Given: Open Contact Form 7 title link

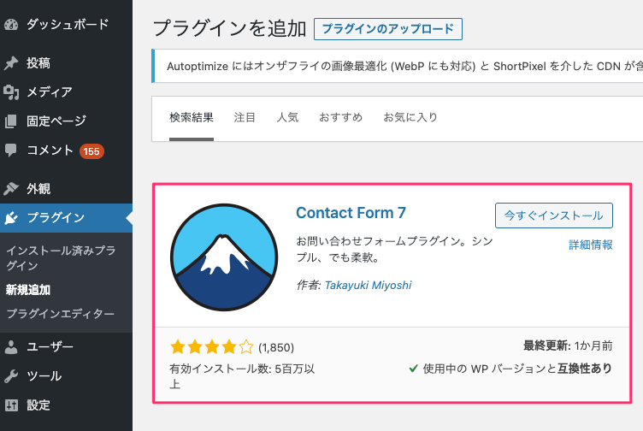Looking at the screenshot, I should point(351,213).
